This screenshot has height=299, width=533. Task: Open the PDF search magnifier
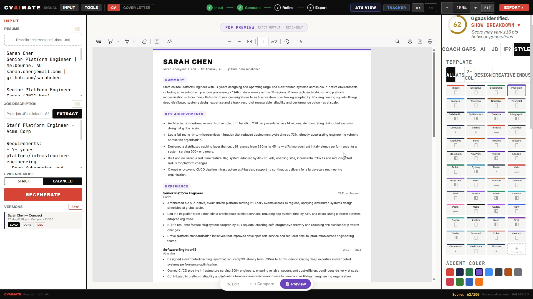tap(397, 42)
